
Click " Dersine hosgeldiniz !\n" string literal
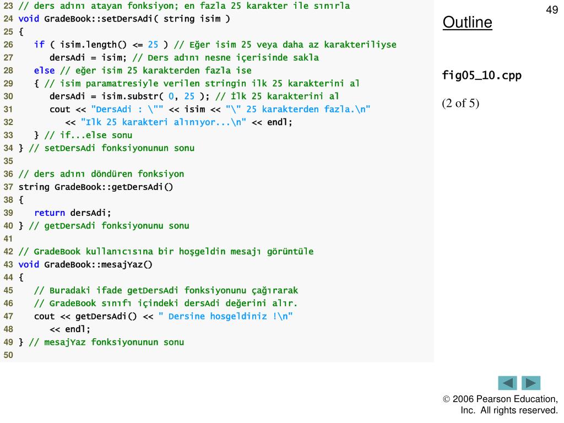(x=225, y=317)
